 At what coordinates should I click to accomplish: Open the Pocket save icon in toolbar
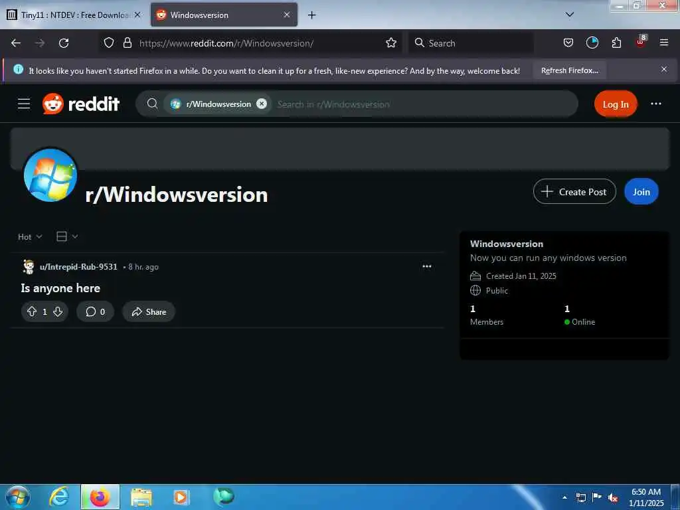[568, 42]
